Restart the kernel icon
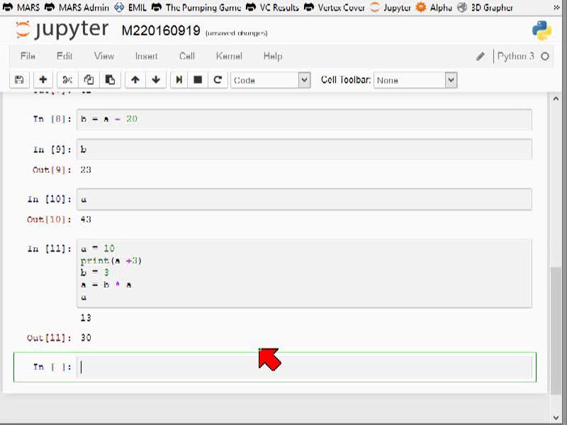 (218, 80)
